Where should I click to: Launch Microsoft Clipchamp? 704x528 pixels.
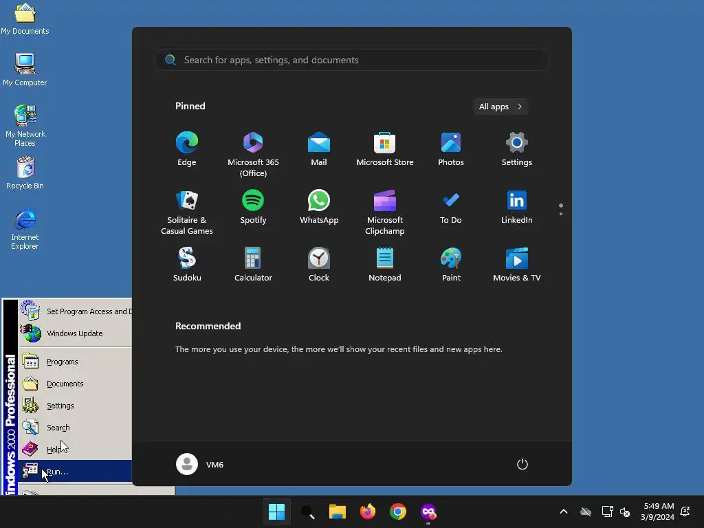coord(385,212)
